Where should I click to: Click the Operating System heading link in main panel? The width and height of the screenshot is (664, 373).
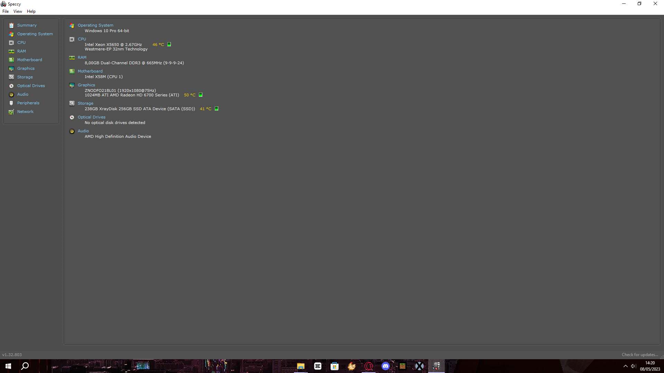click(x=95, y=25)
